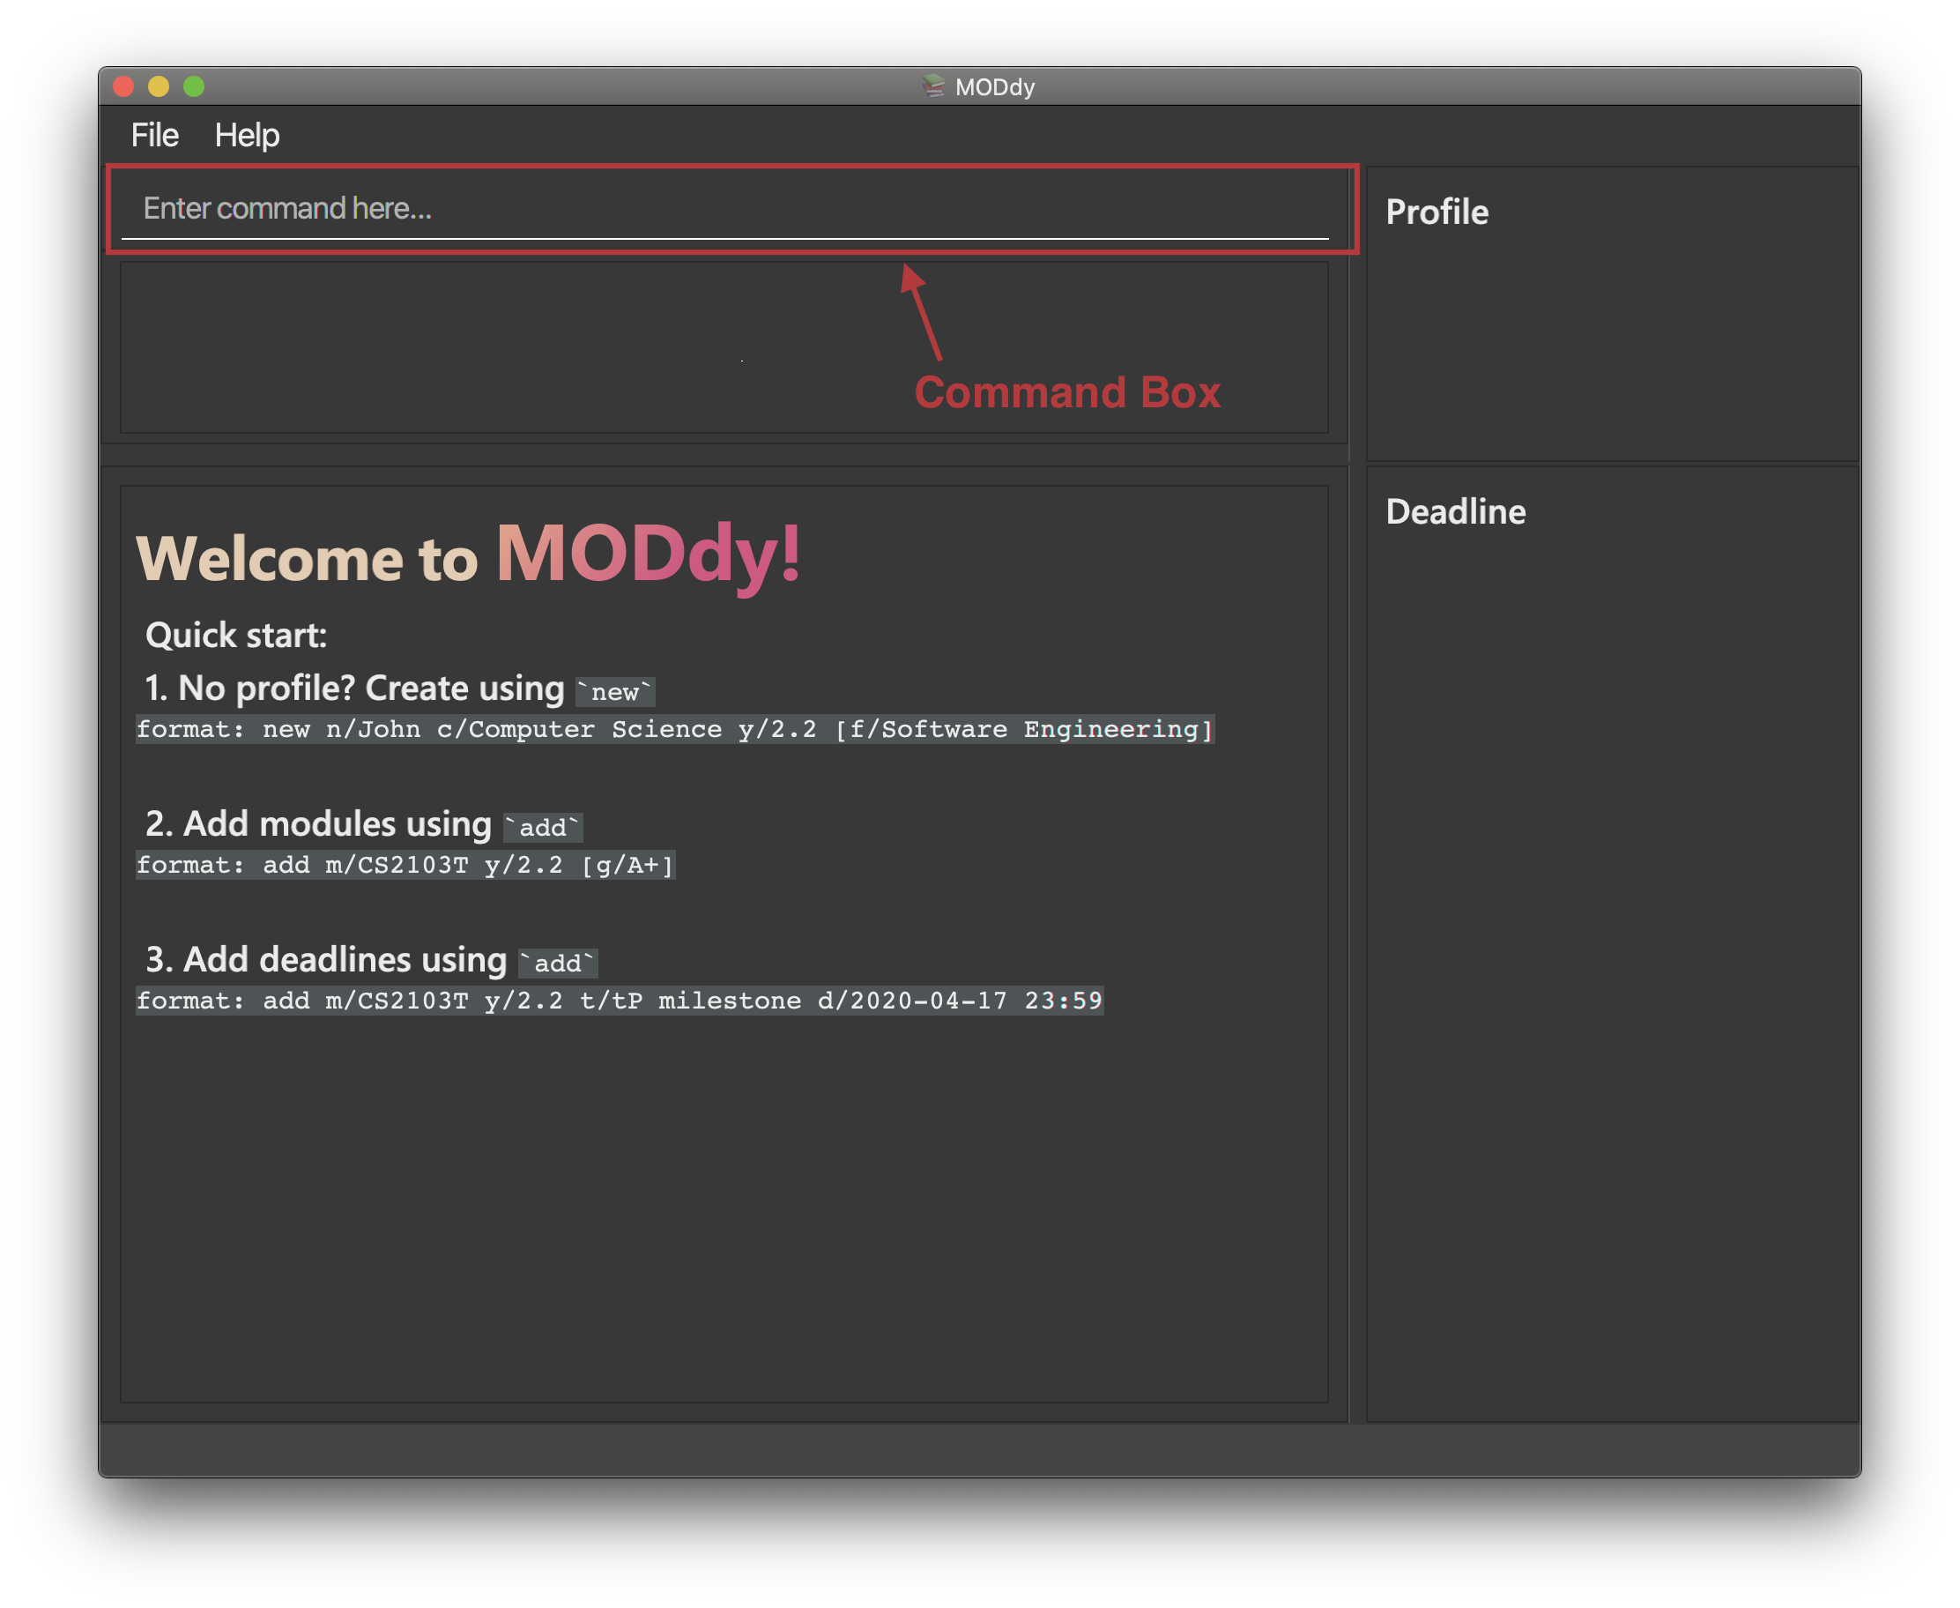Click the `new` code snippet

[x=616, y=692]
